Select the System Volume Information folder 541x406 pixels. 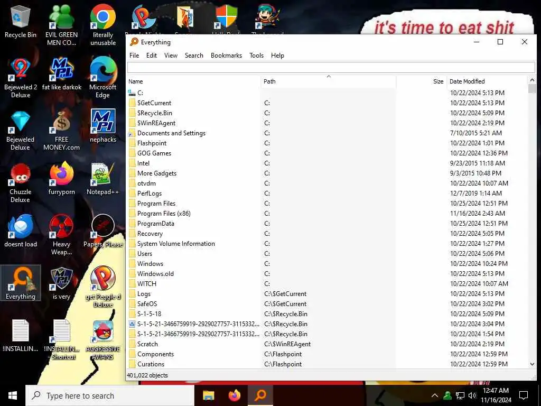[327, 243]
